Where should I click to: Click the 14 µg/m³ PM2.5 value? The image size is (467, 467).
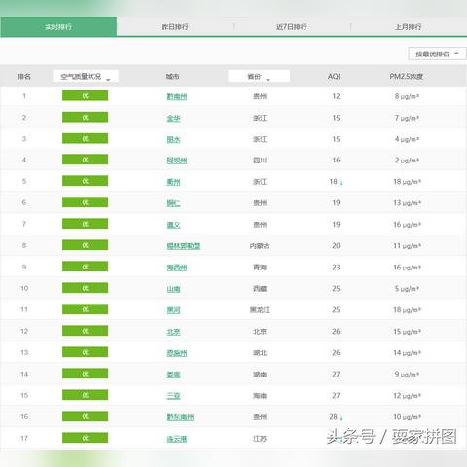point(407,353)
